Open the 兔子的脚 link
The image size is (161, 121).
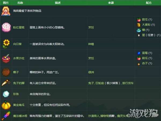click(19, 83)
